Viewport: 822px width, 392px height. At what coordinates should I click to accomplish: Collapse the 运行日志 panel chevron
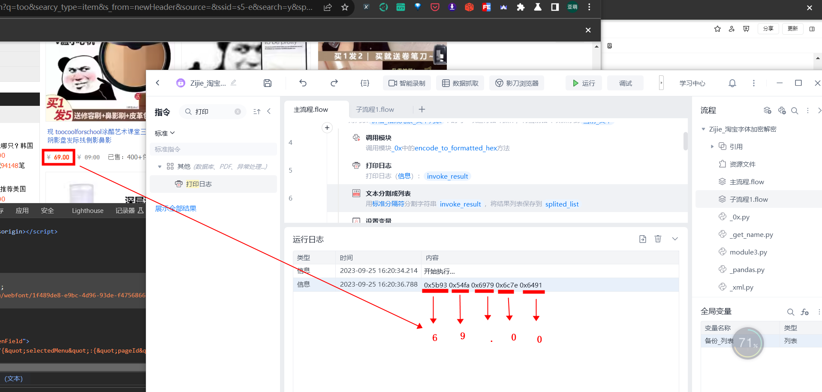675,239
